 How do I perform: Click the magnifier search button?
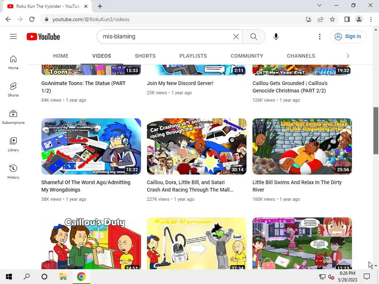click(254, 37)
